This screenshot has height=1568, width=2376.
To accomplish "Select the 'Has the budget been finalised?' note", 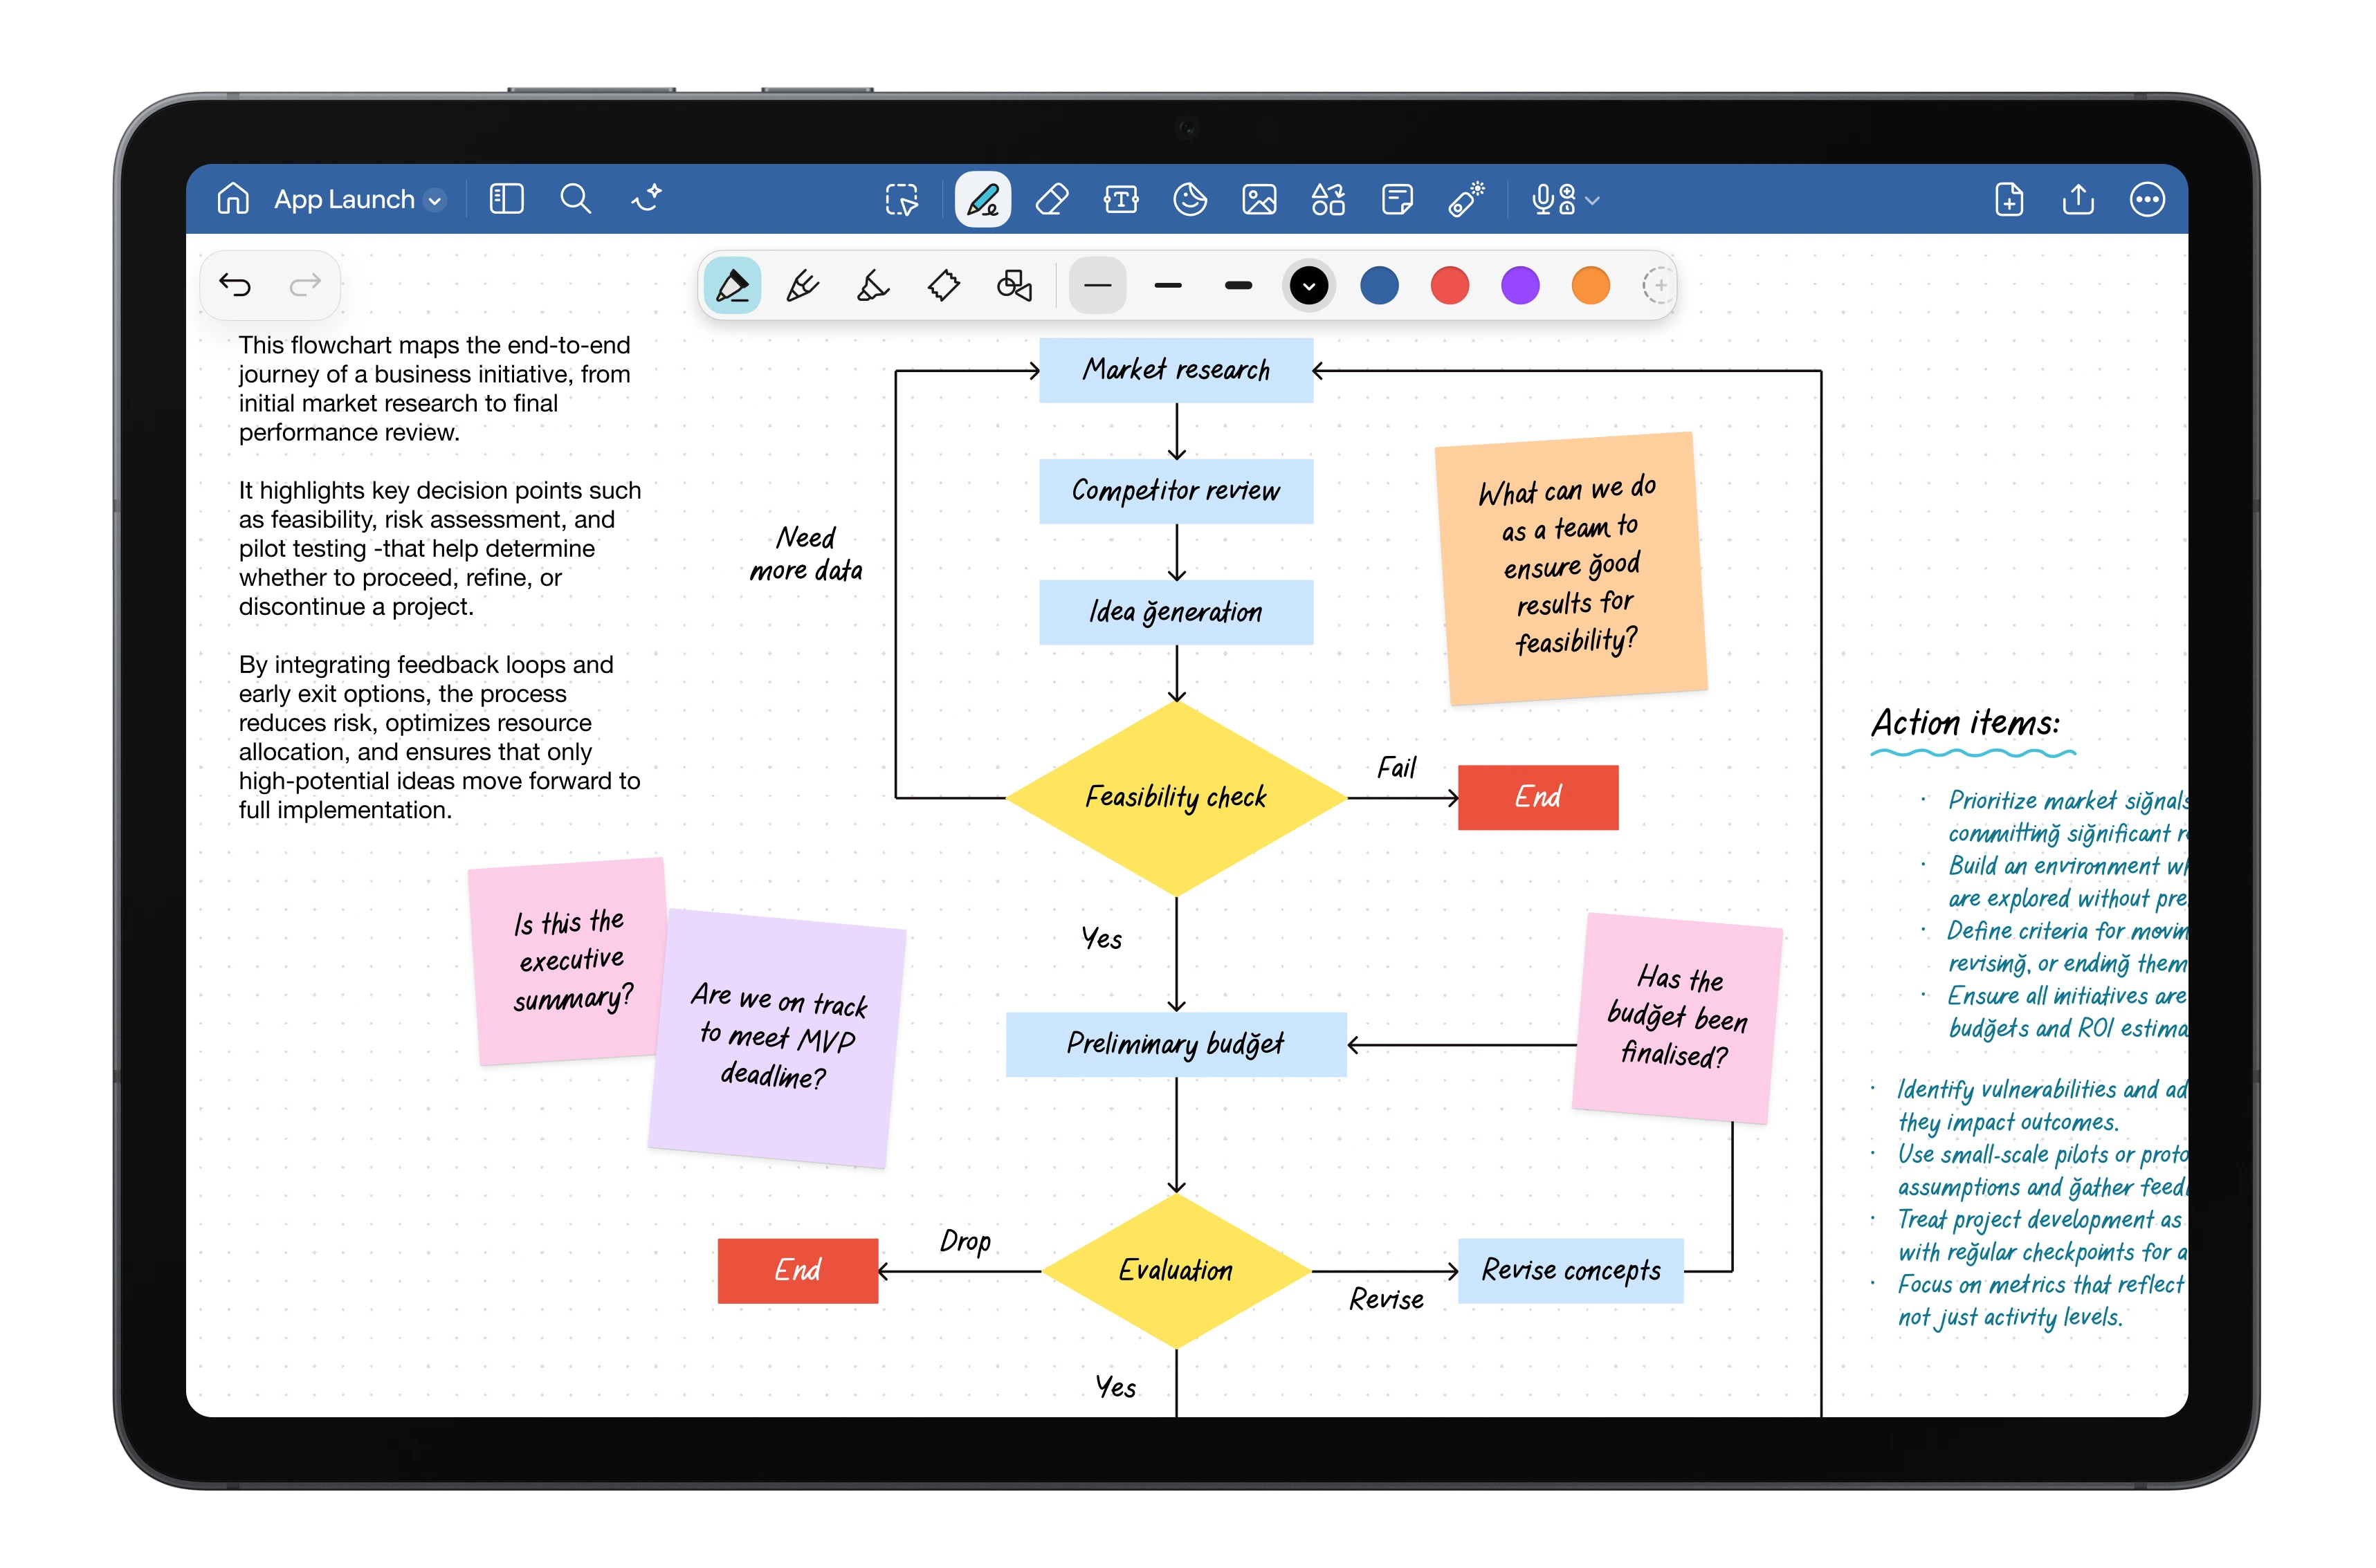I will coord(1676,1017).
